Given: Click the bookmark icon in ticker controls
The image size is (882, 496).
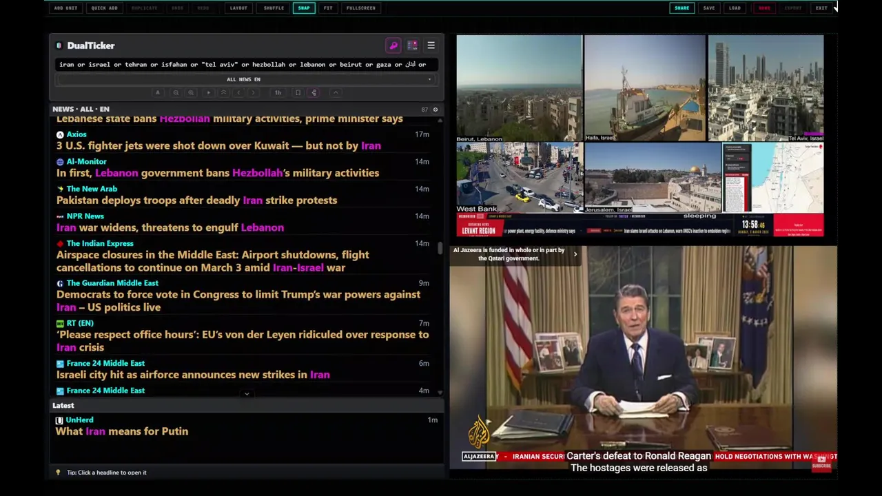Looking at the screenshot, I should [298, 92].
